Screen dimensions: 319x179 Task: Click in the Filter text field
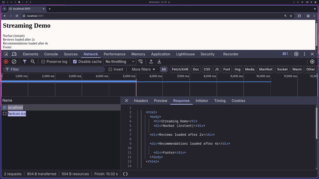tap(56, 69)
